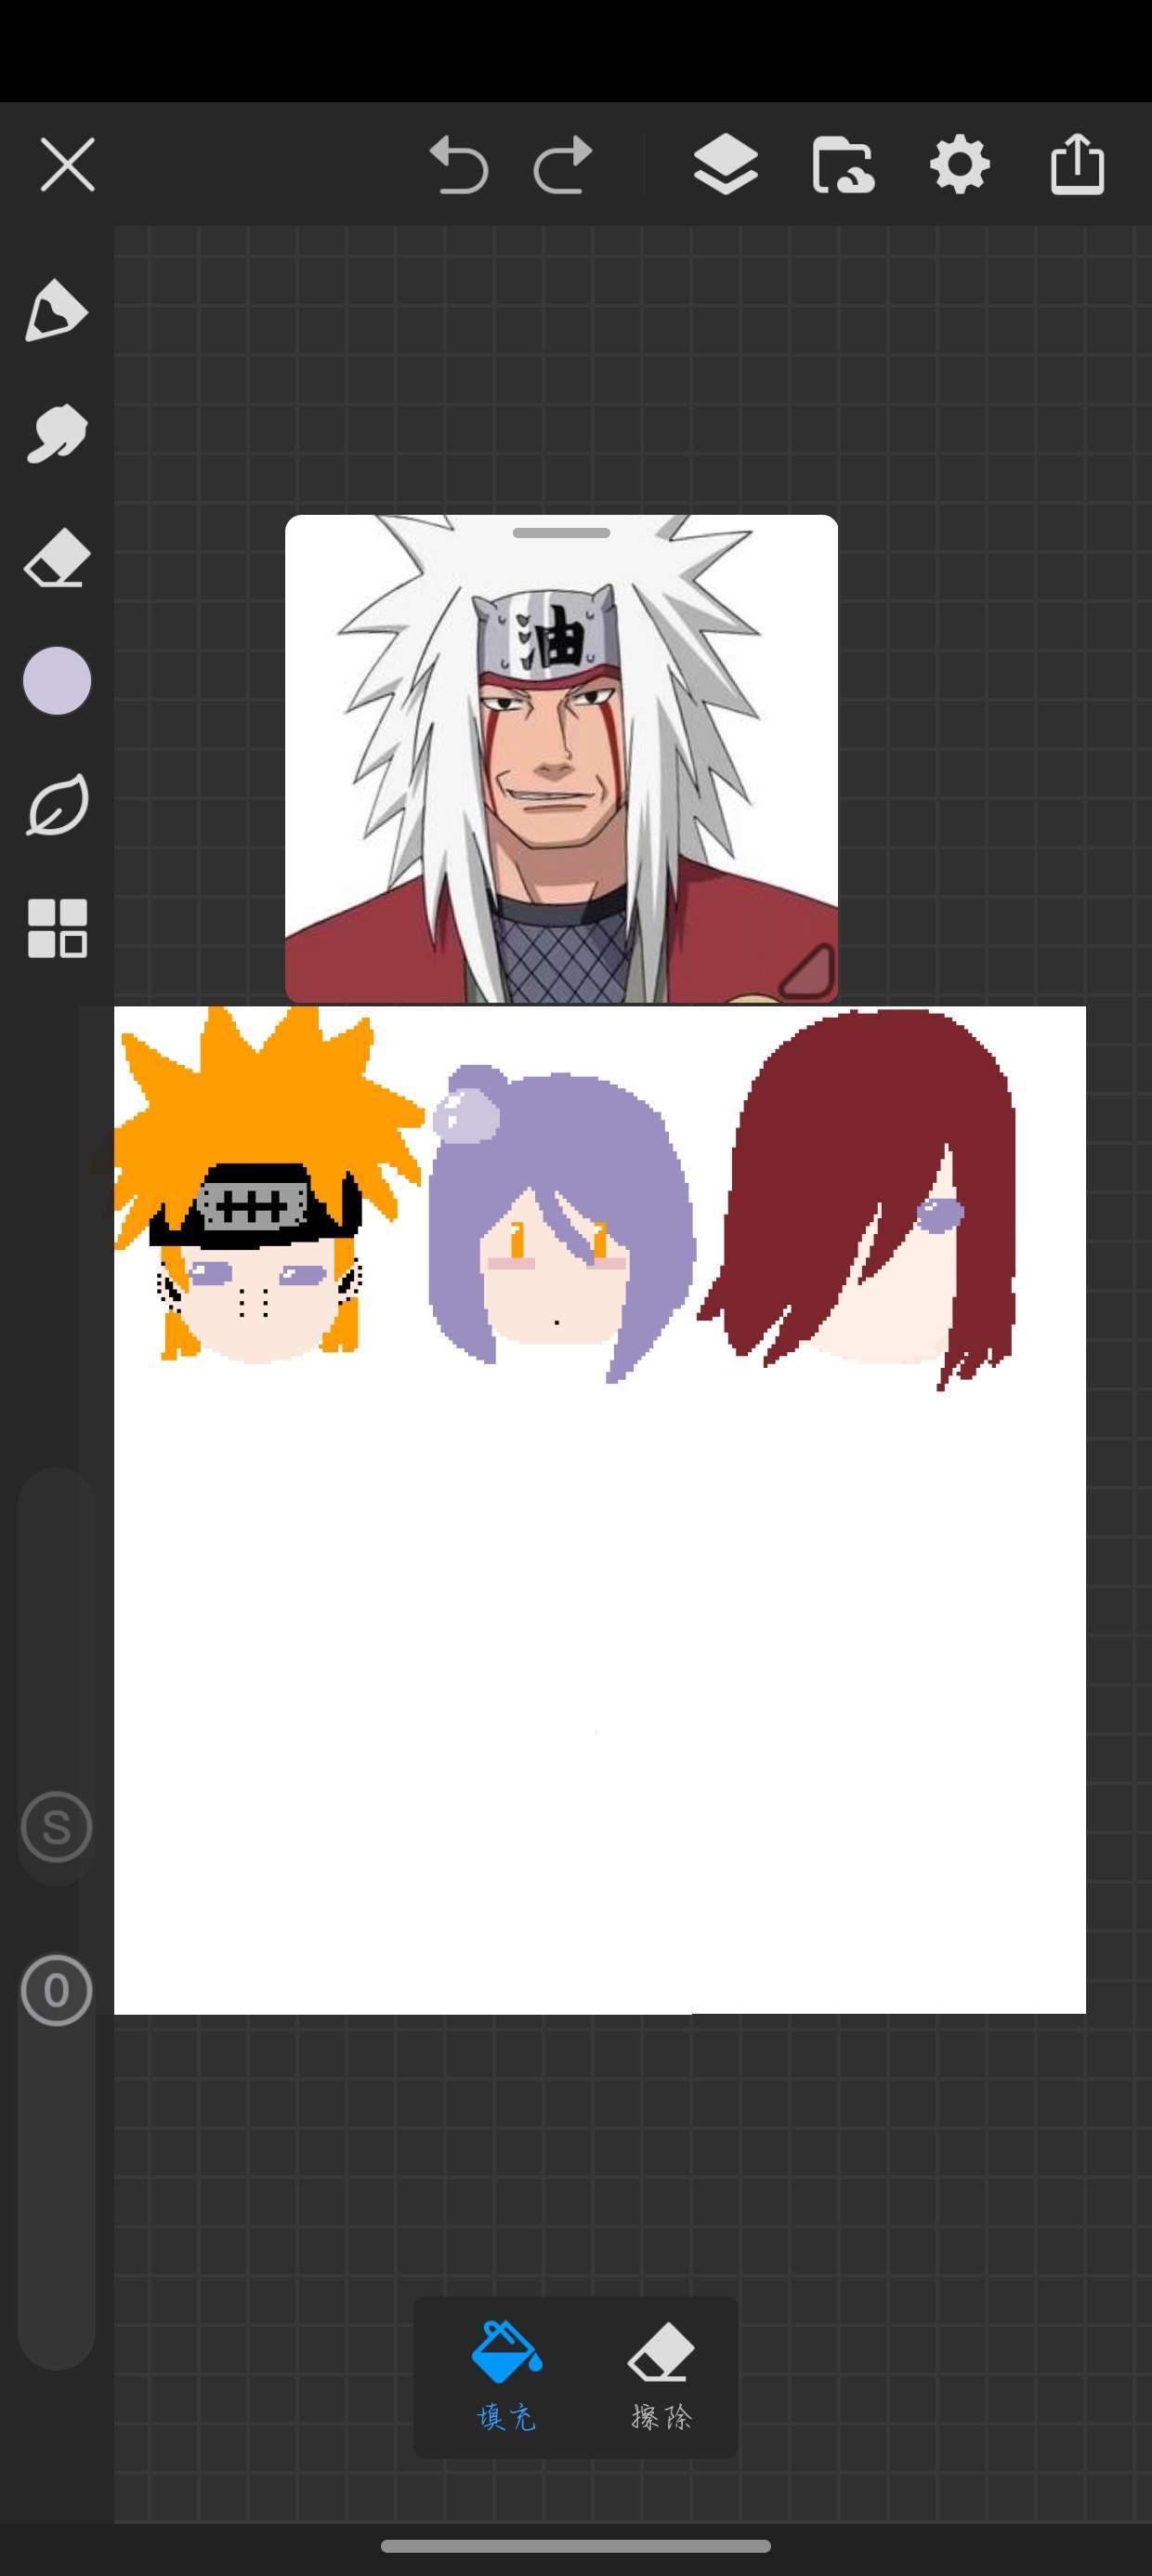Close the drawing with the X icon

tap(67, 164)
